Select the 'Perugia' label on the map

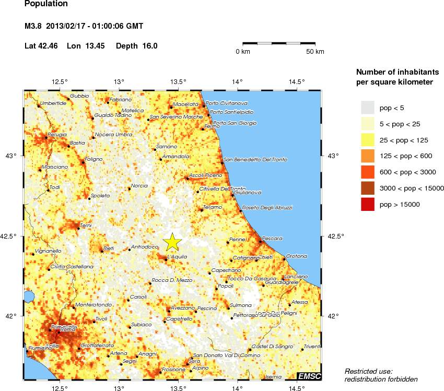(57, 135)
